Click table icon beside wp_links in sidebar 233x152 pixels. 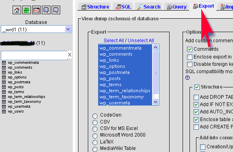tap(4, 72)
